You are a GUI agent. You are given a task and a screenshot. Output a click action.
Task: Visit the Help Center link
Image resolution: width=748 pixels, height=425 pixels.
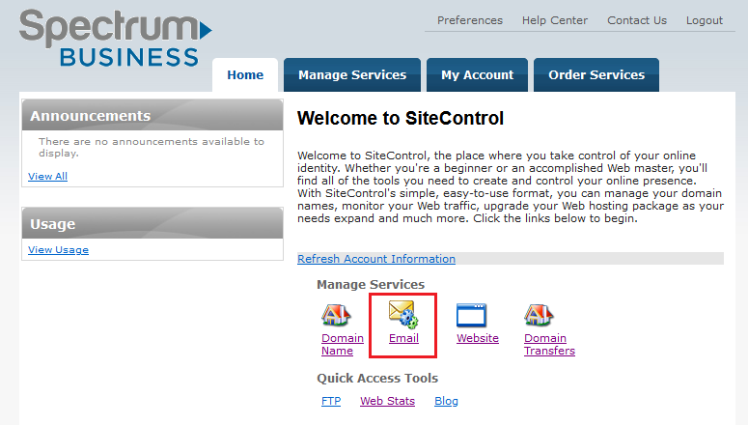pyautogui.click(x=555, y=20)
